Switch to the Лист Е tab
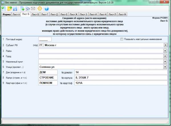 [64, 14]
